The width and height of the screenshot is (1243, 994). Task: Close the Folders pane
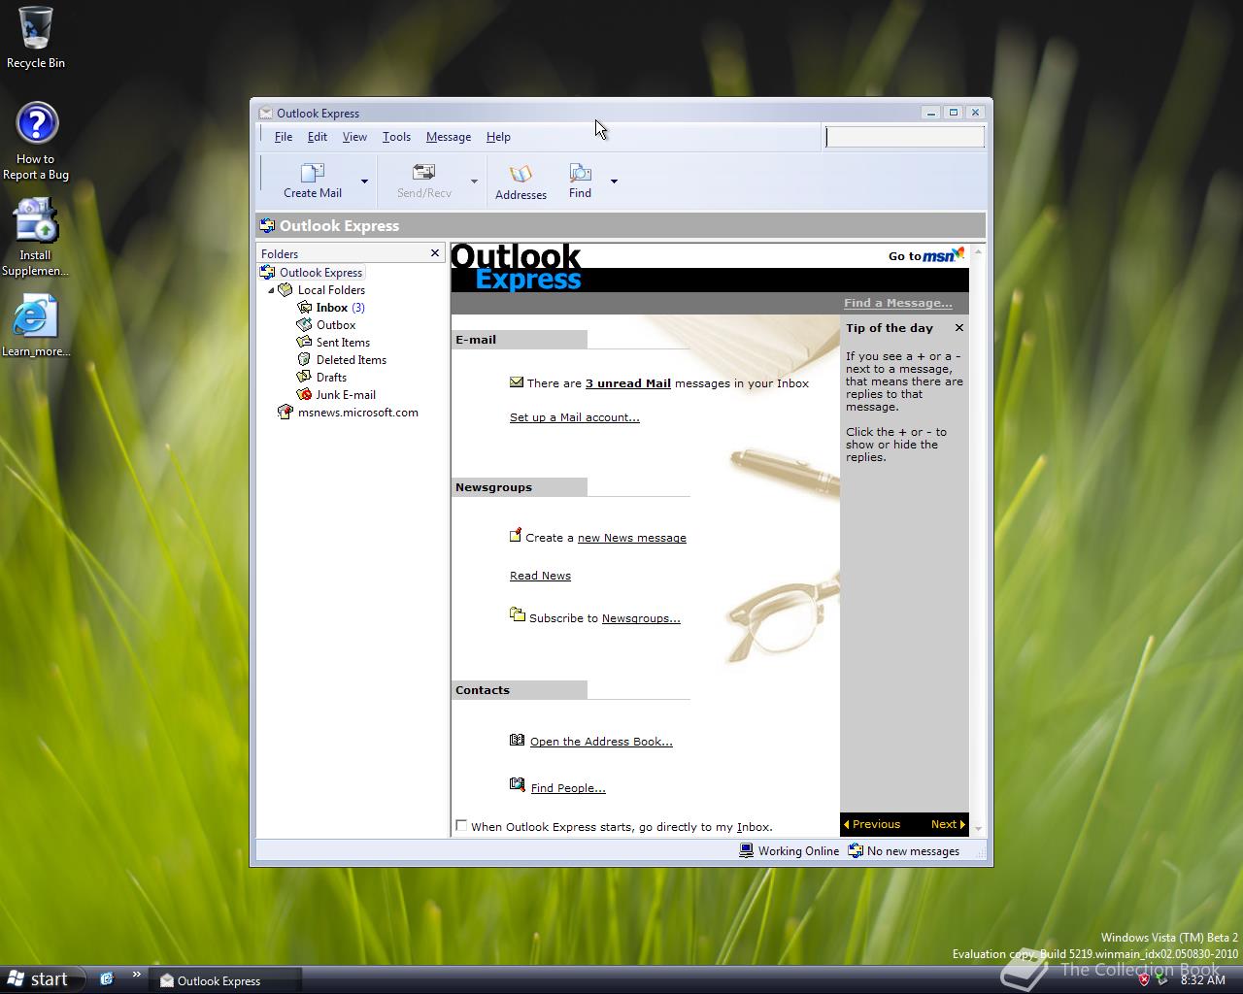[435, 253]
